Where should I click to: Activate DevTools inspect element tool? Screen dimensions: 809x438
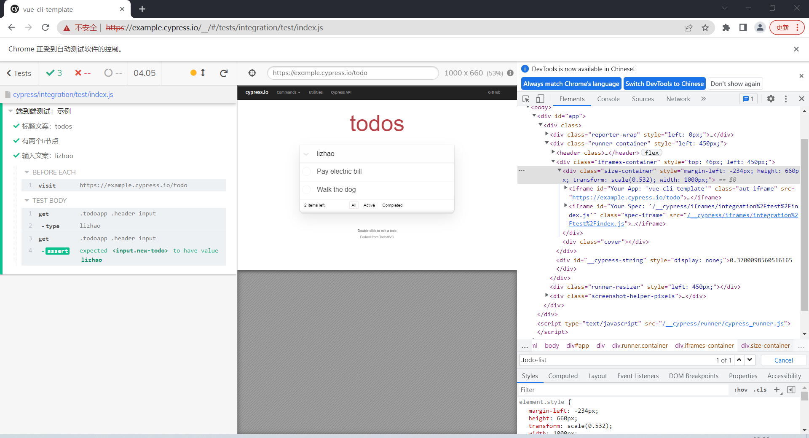pos(526,99)
